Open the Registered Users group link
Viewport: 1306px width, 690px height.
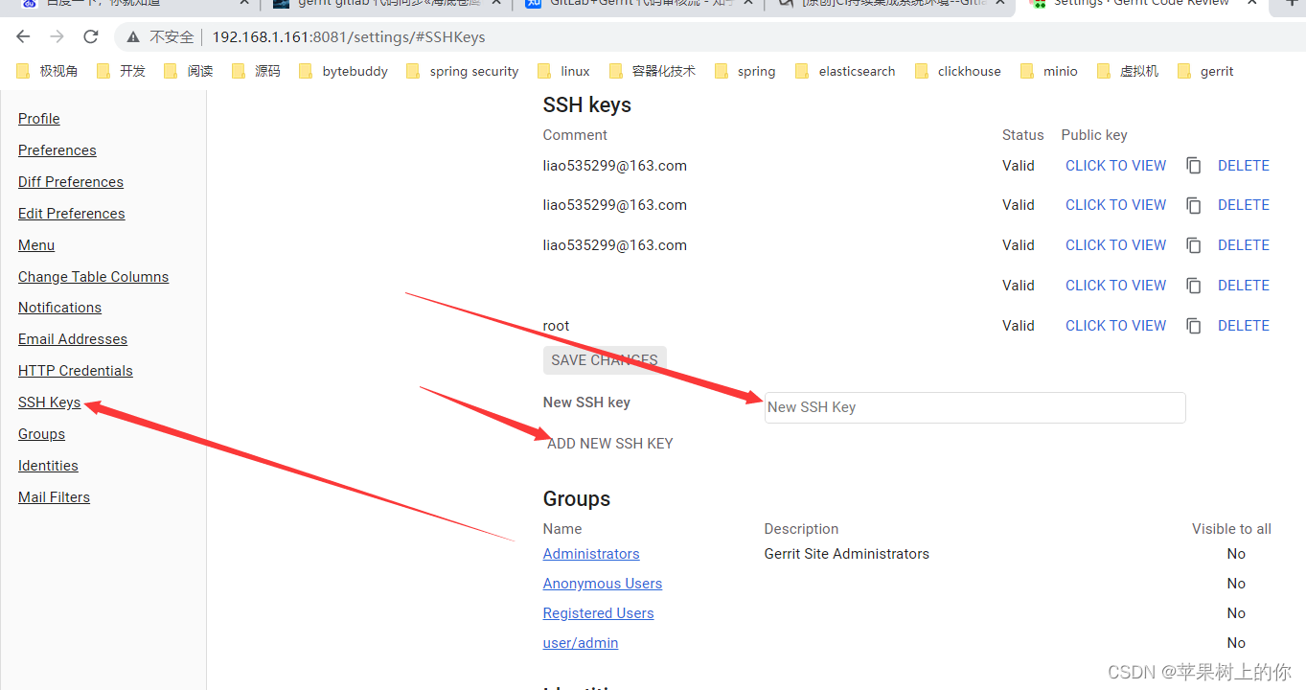(599, 613)
